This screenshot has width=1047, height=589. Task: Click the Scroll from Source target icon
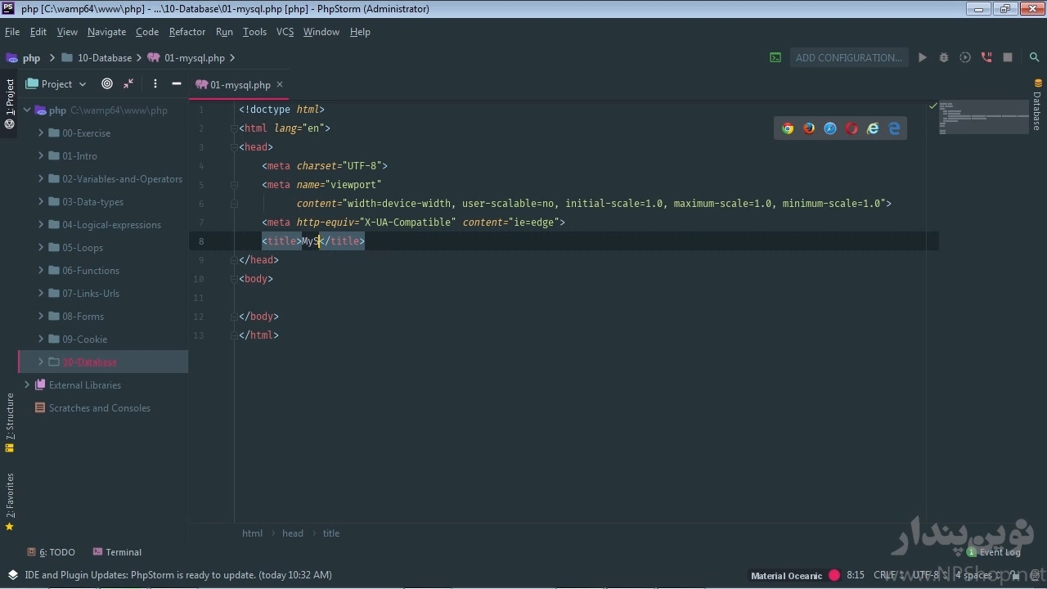click(107, 83)
